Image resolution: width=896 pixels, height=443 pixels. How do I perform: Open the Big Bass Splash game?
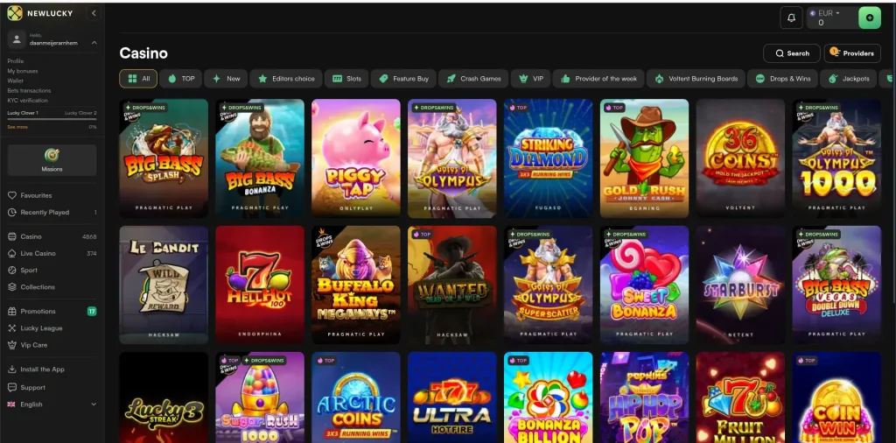tap(164, 158)
